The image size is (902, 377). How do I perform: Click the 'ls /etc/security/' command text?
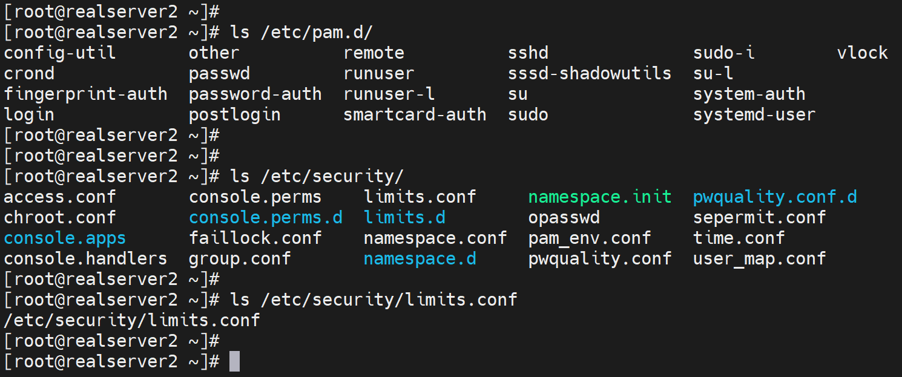pyautogui.click(x=317, y=176)
